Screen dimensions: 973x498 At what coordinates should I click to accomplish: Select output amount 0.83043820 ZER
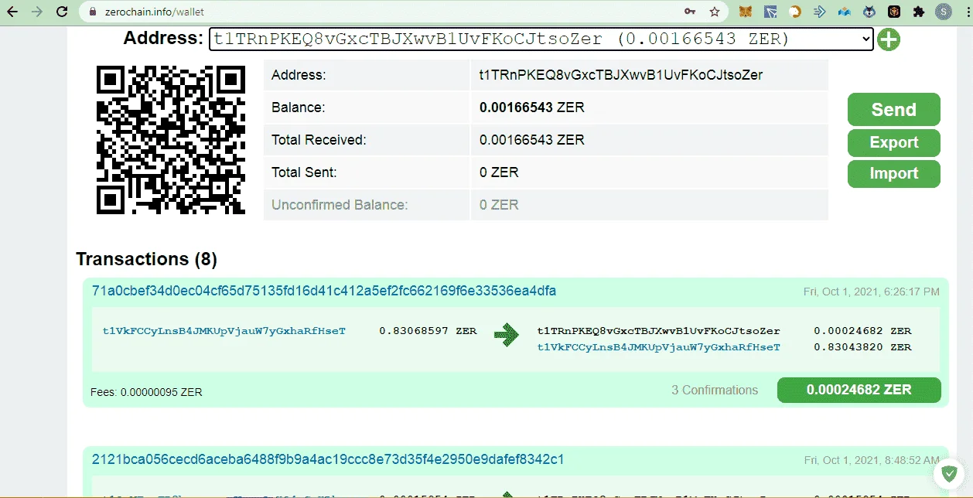point(862,347)
